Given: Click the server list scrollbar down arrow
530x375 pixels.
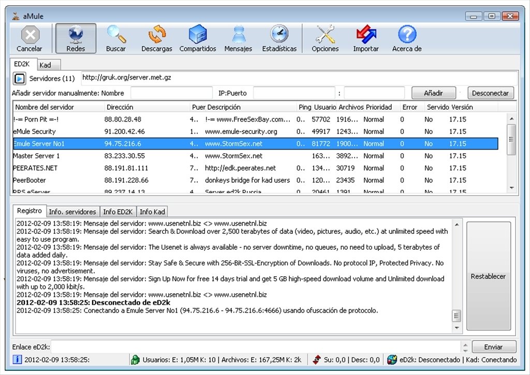Looking at the screenshot, I should (511, 188).
